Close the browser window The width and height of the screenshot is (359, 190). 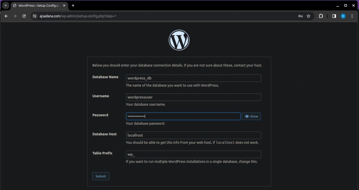point(353,6)
